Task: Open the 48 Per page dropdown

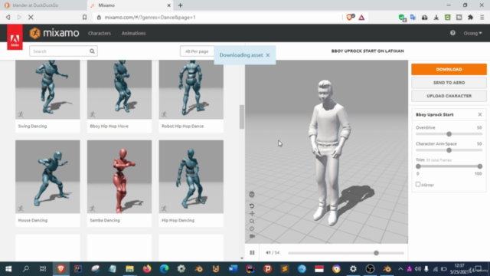Action: click(x=197, y=51)
